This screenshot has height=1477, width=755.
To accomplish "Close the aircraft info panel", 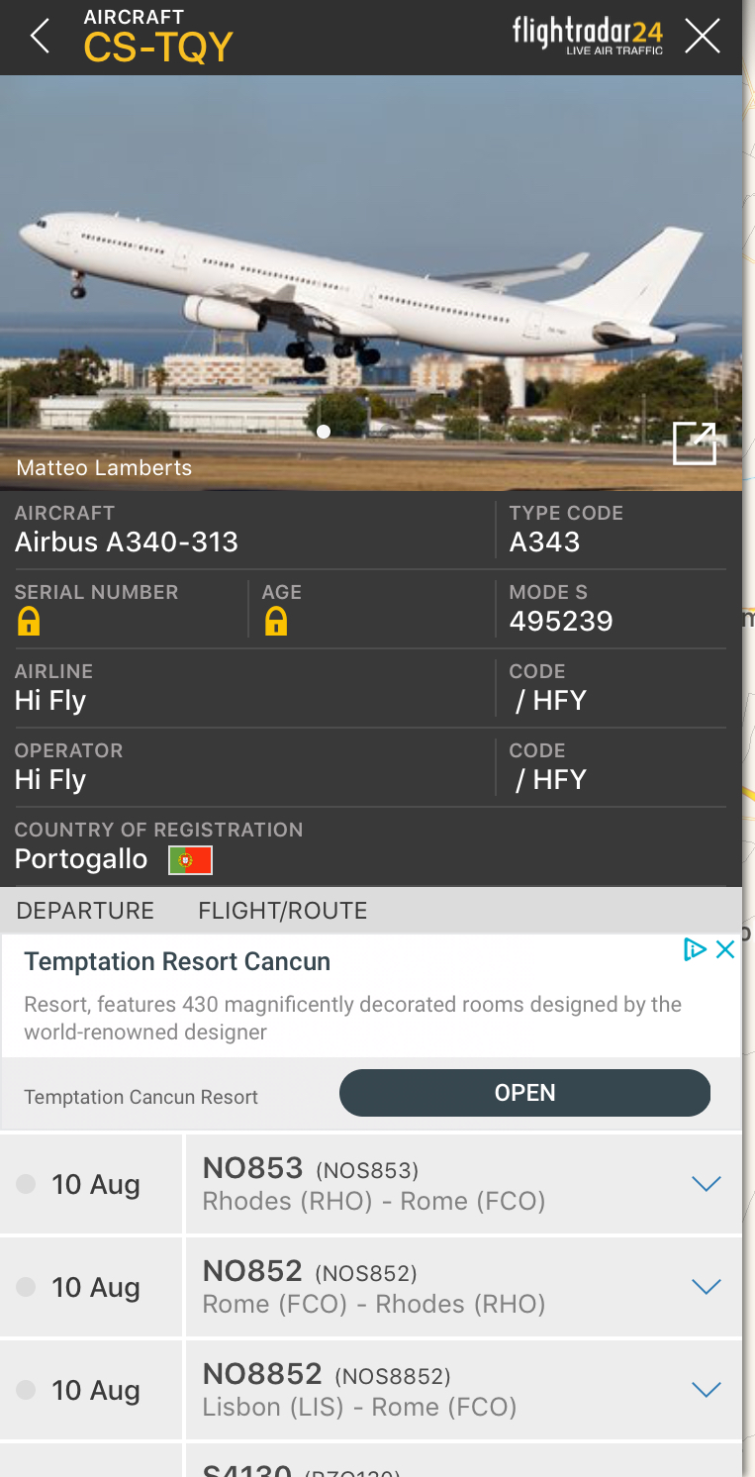I will pyautogui.click(x=703, y=37).
